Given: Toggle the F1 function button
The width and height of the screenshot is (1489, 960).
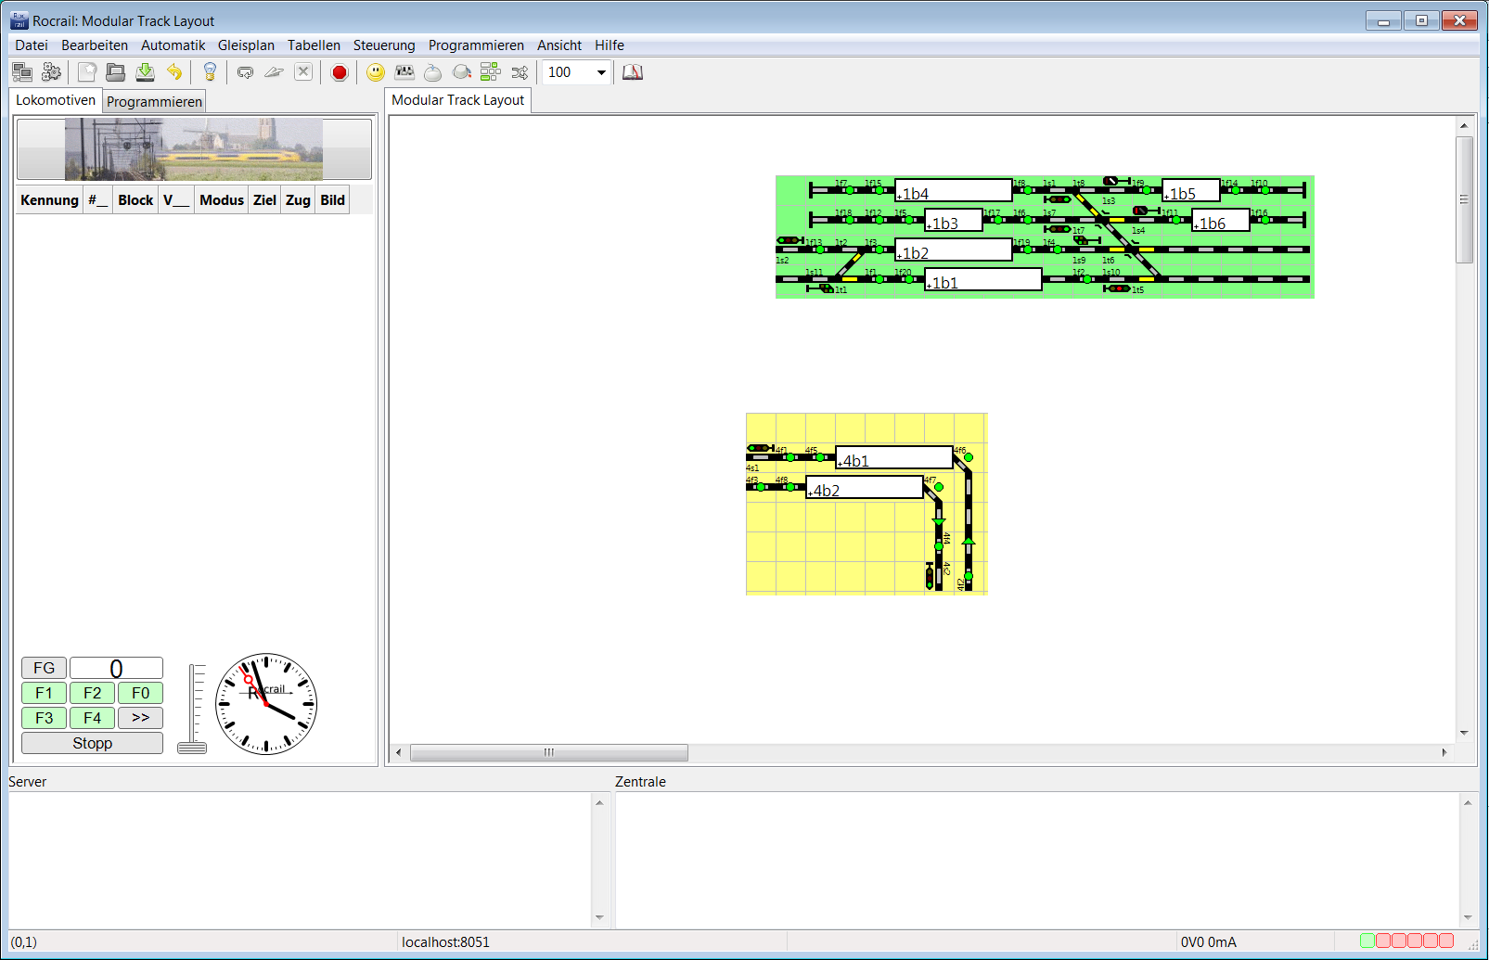Looking at the screenshot, I should [44, 693].
